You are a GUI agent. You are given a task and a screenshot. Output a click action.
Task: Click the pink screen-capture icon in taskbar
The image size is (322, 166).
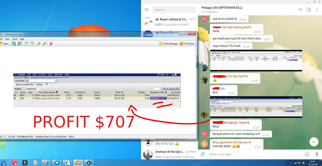coord(14,163)
